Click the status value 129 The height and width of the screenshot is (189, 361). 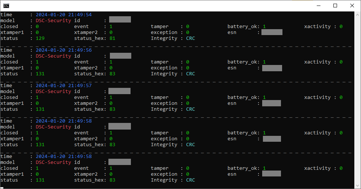point(40,38)
